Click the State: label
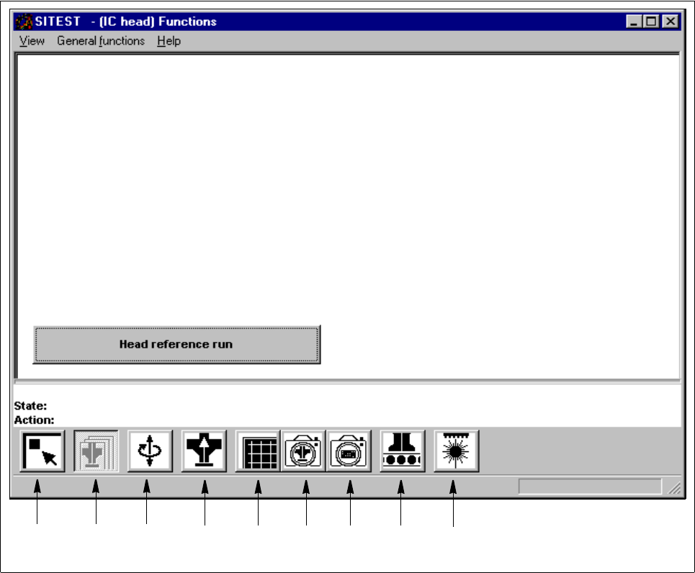This screenshot has height=573, width=695. coord(30,405)
